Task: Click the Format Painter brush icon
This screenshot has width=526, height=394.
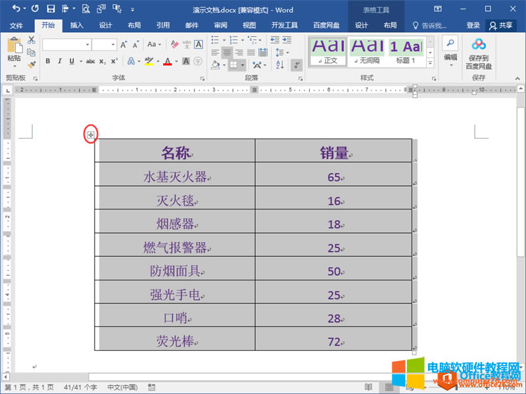Action: coord(32,64)
